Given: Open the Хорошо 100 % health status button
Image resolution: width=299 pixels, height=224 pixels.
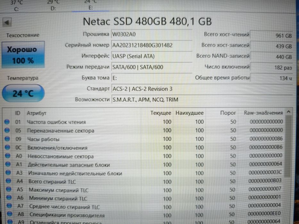Looking at the screenshot, I should (x=23, y=55).
